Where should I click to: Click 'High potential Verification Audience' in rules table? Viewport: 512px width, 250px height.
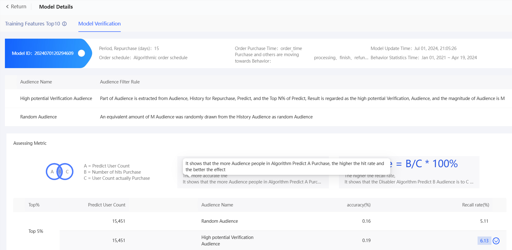[x=56, y=98]
